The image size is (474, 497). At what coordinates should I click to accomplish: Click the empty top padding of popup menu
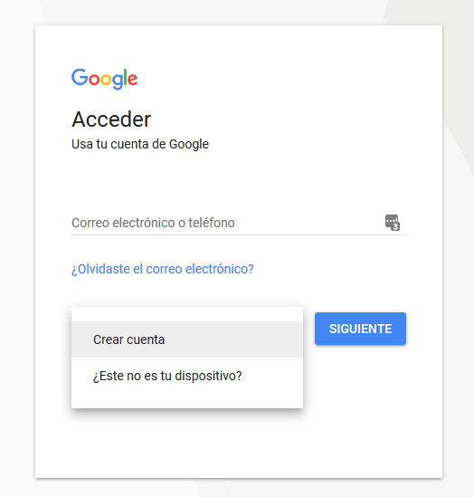187,314
